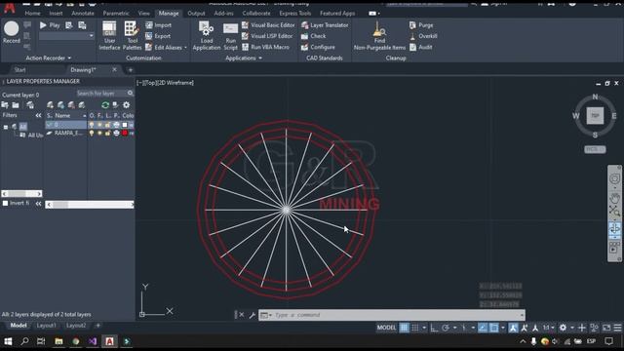Click Load Application icon
Screen dimensions: 624x351
point(207,36)
